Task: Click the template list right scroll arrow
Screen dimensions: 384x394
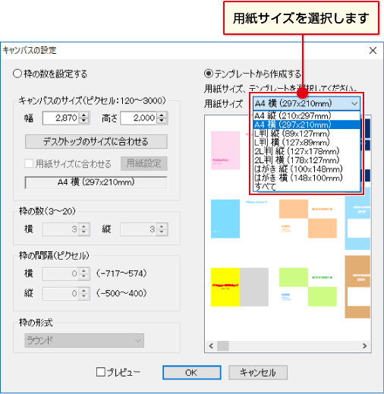Action: tap(364, 346)
